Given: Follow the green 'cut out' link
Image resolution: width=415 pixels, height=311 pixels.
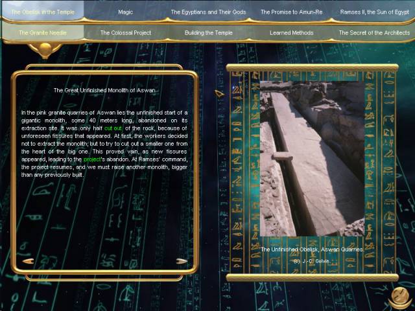Looking at the screenshot, I should tap(113, 128).
